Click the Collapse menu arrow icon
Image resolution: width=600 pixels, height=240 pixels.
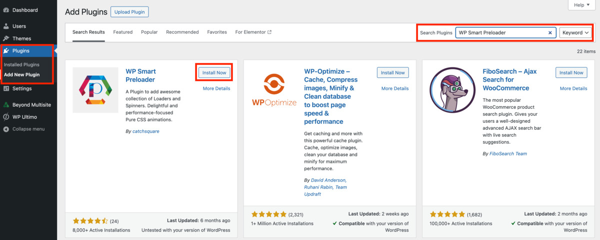[x=6, y=129]
